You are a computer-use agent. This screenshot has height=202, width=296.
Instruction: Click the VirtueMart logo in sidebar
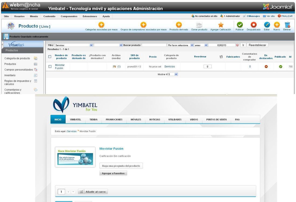(x=16, y=44)
